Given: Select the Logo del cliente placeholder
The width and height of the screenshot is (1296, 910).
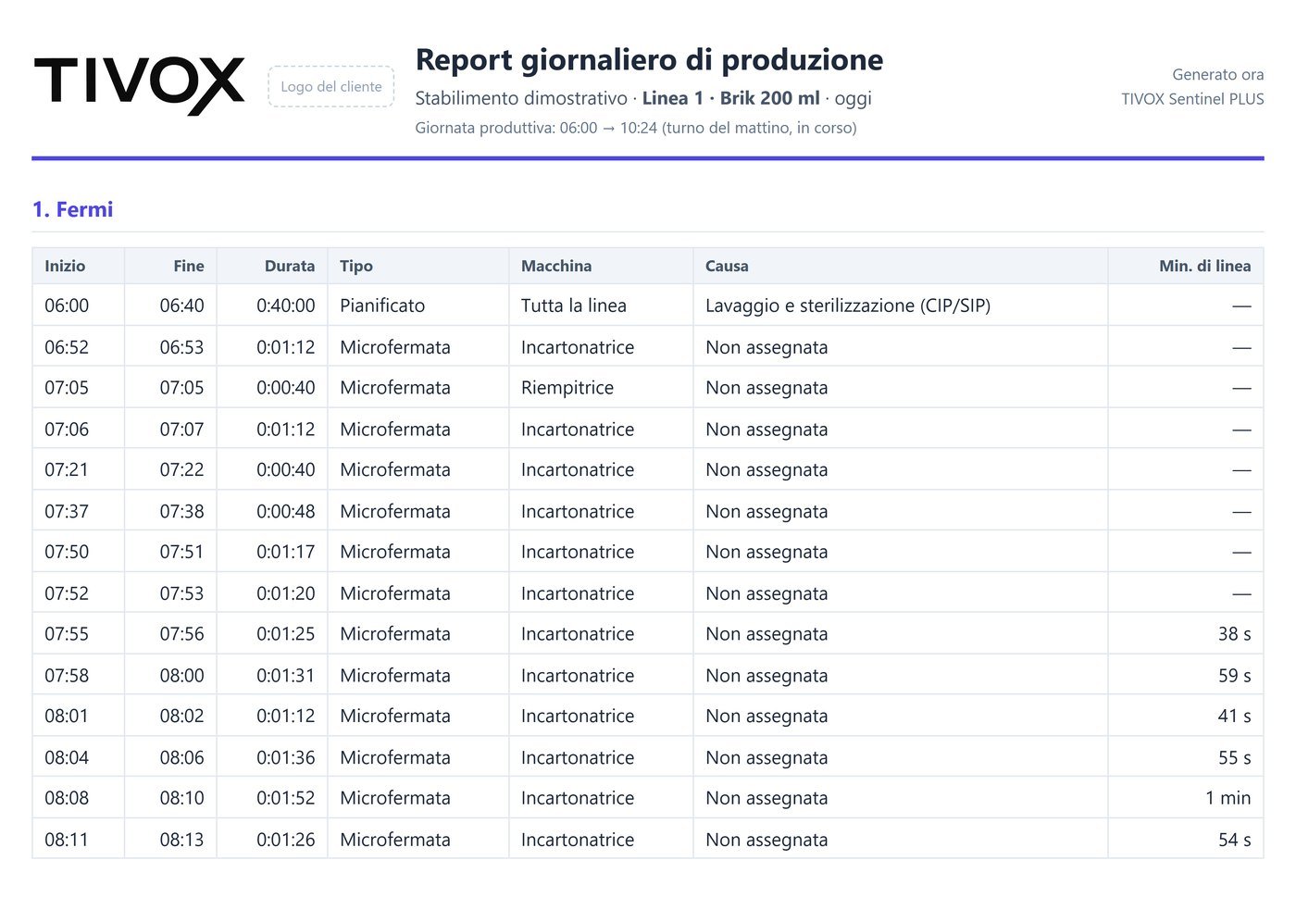Looking at the screenshot, I should (x=331, y=86).
